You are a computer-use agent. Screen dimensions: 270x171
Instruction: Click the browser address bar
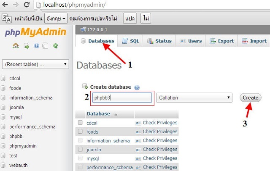point(151,5)
